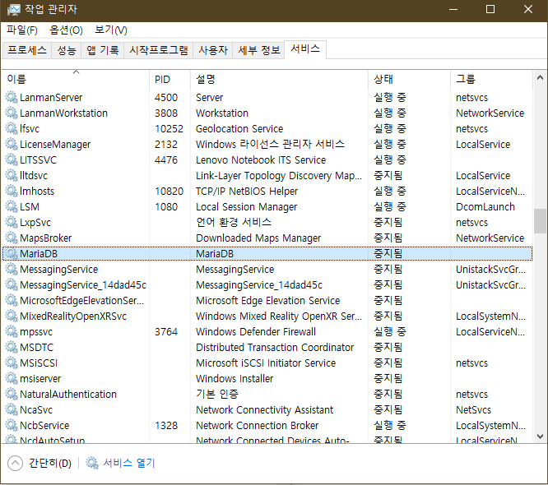Click the gear icon of MariaDB service
Screen dimensions: 548x485
tap(12, 253)
